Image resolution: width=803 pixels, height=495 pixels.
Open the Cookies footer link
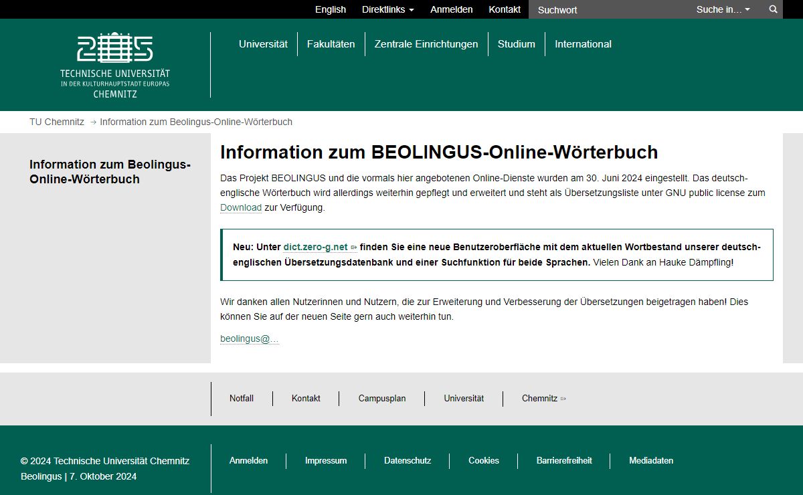[x=484, y=461]
